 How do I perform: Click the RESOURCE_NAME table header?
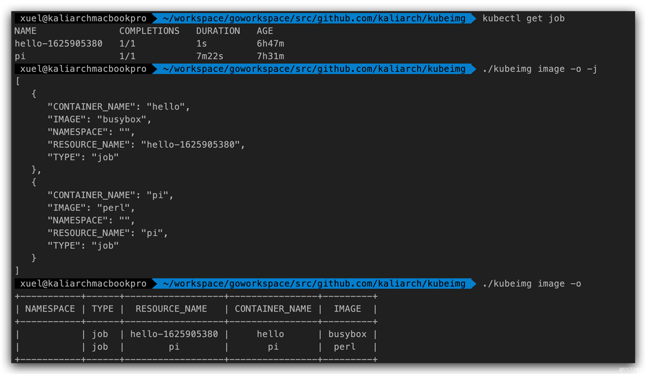(171, 309)
